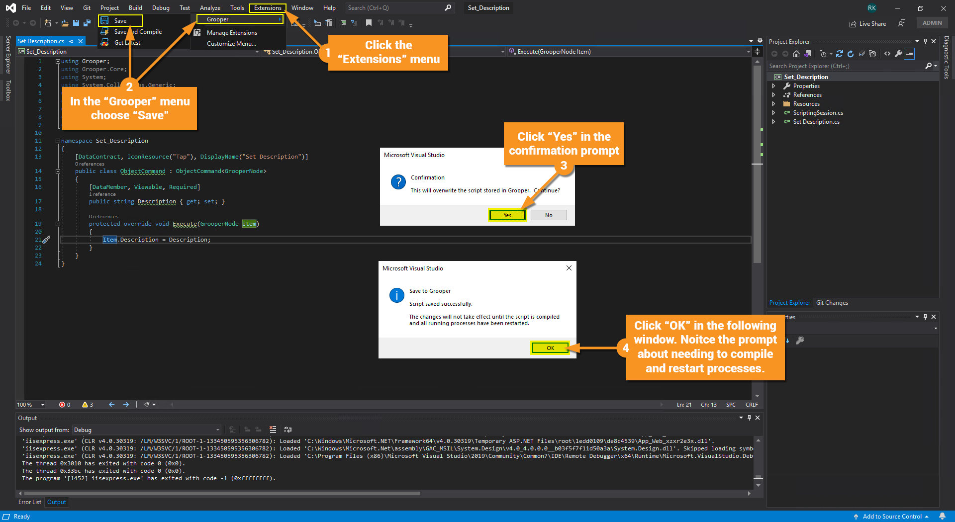Image resolution: width=955 pixels, height=522 pixels.
Task: Refresh the Project Explorer tree
Action: pos(851,54)
